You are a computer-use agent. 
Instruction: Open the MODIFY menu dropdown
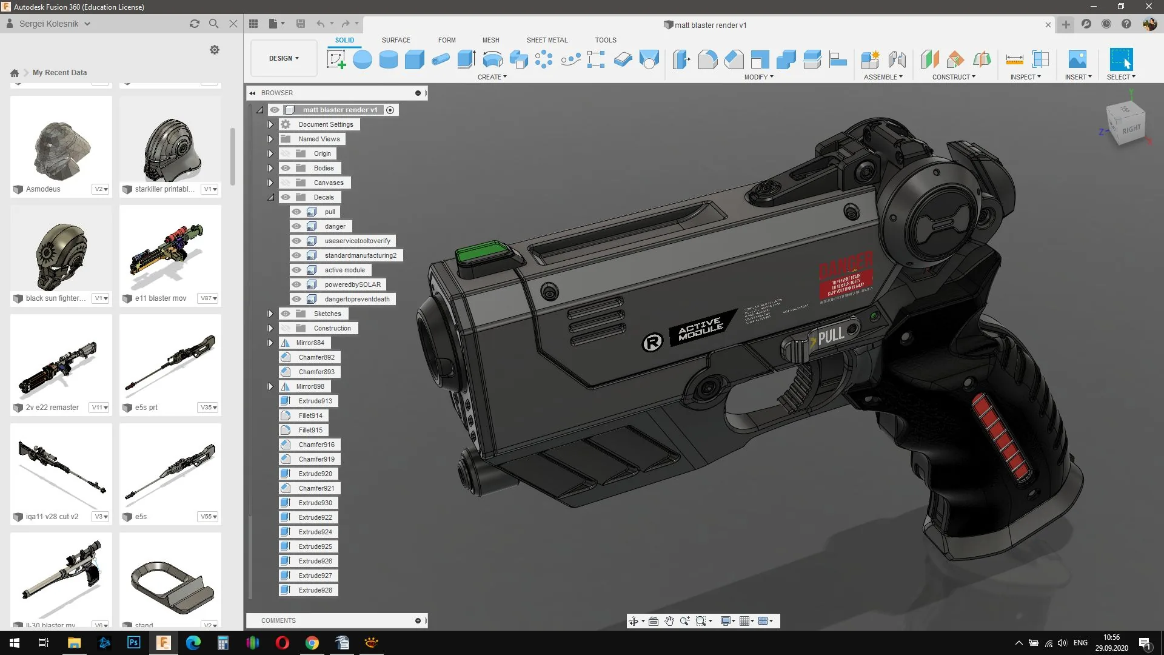[x=758, y=77]
